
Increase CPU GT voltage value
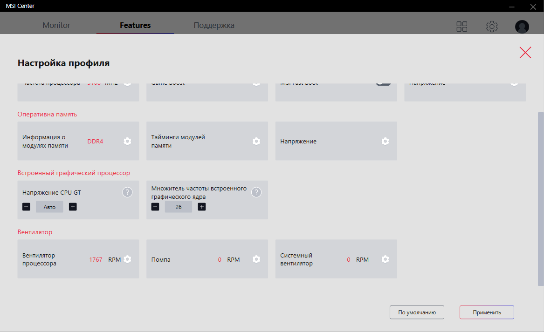(73, 207)
